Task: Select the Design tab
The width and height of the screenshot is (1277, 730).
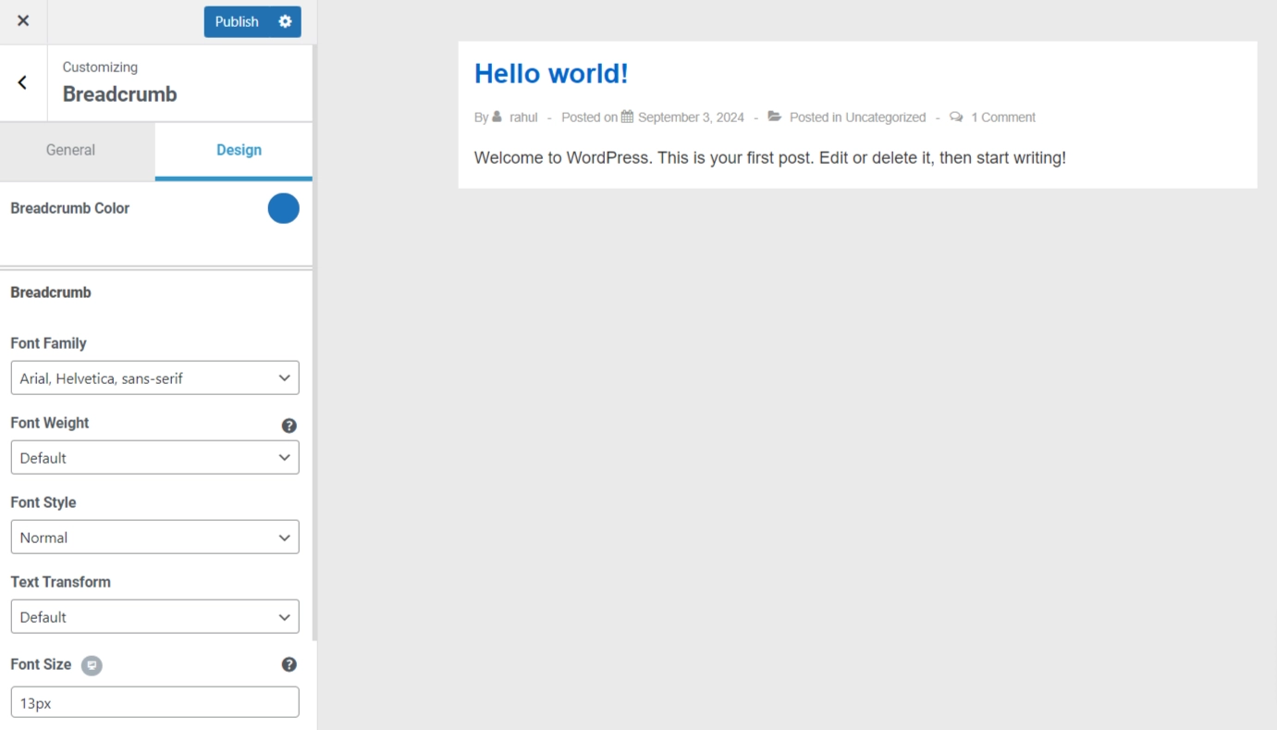Action: pos(239,150)
